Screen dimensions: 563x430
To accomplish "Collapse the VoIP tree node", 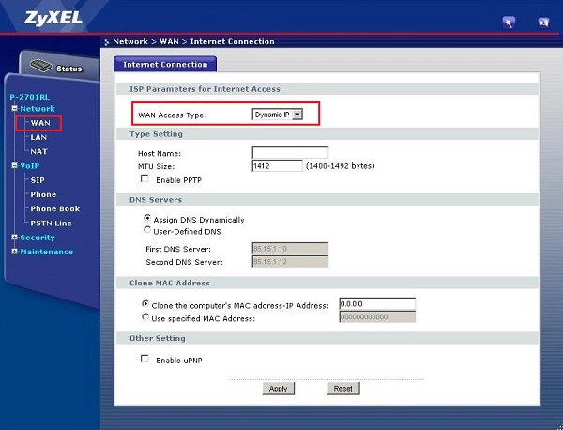I will 14,165.
